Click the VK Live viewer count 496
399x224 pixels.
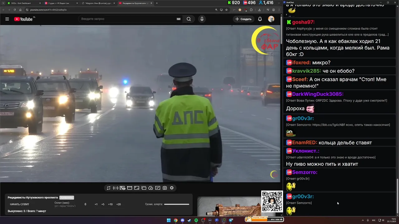point(249,2)
